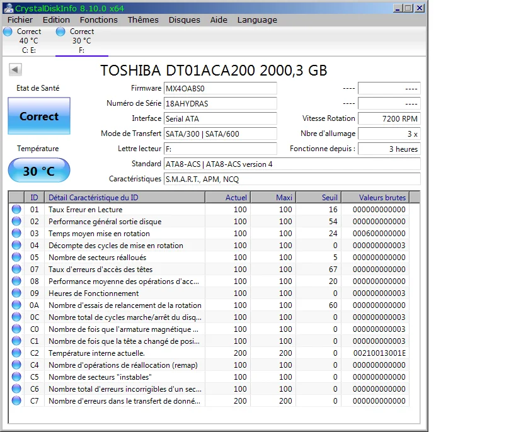
Task: Click the Etat de Santé label
Action: [x=38, y=88]
